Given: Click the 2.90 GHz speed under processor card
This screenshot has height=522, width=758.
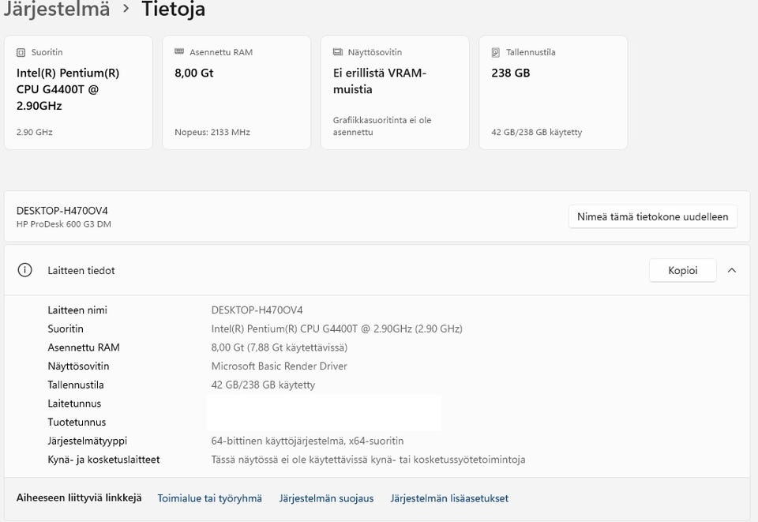Looking at the screenshot, I should pos(34,132).
